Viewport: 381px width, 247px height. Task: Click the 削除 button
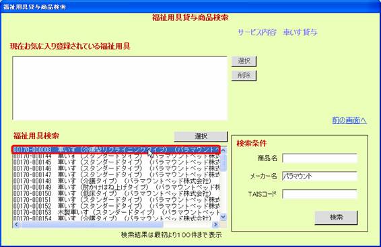[x=244, y=76]
